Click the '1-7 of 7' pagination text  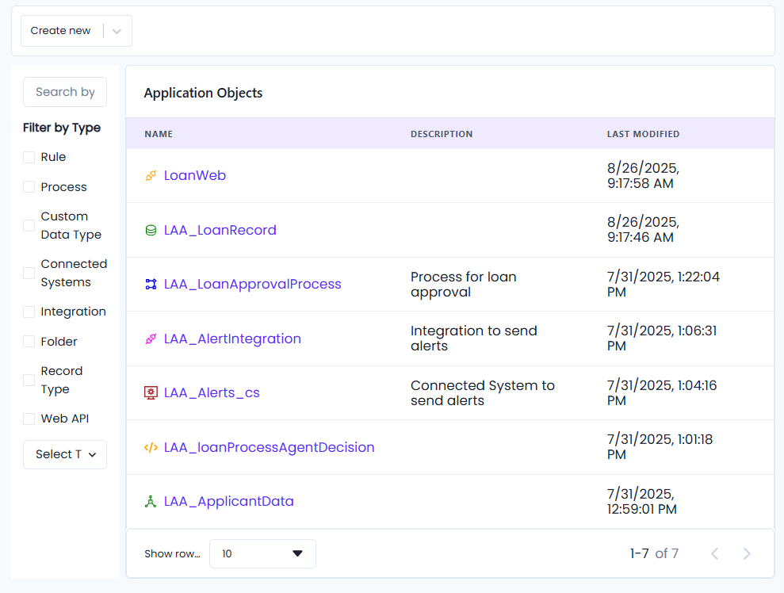click(x=654, y=553)
